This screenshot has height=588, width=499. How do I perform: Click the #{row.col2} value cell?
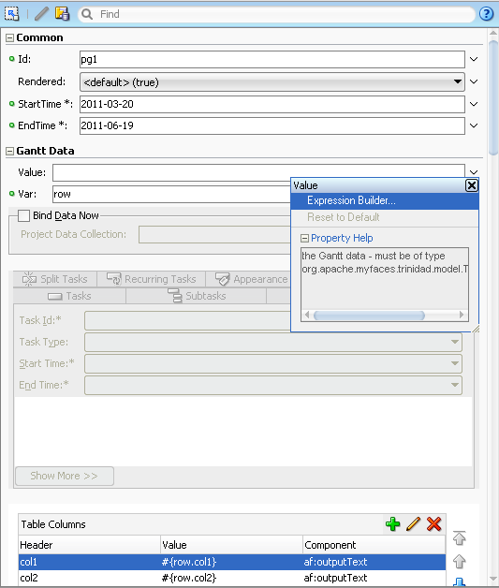231,578
